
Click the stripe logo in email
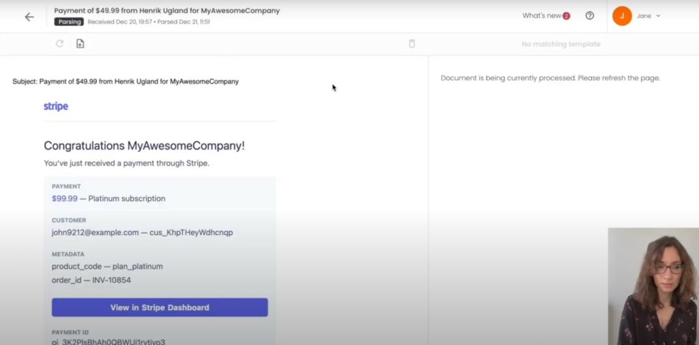(x=56, y=106)
